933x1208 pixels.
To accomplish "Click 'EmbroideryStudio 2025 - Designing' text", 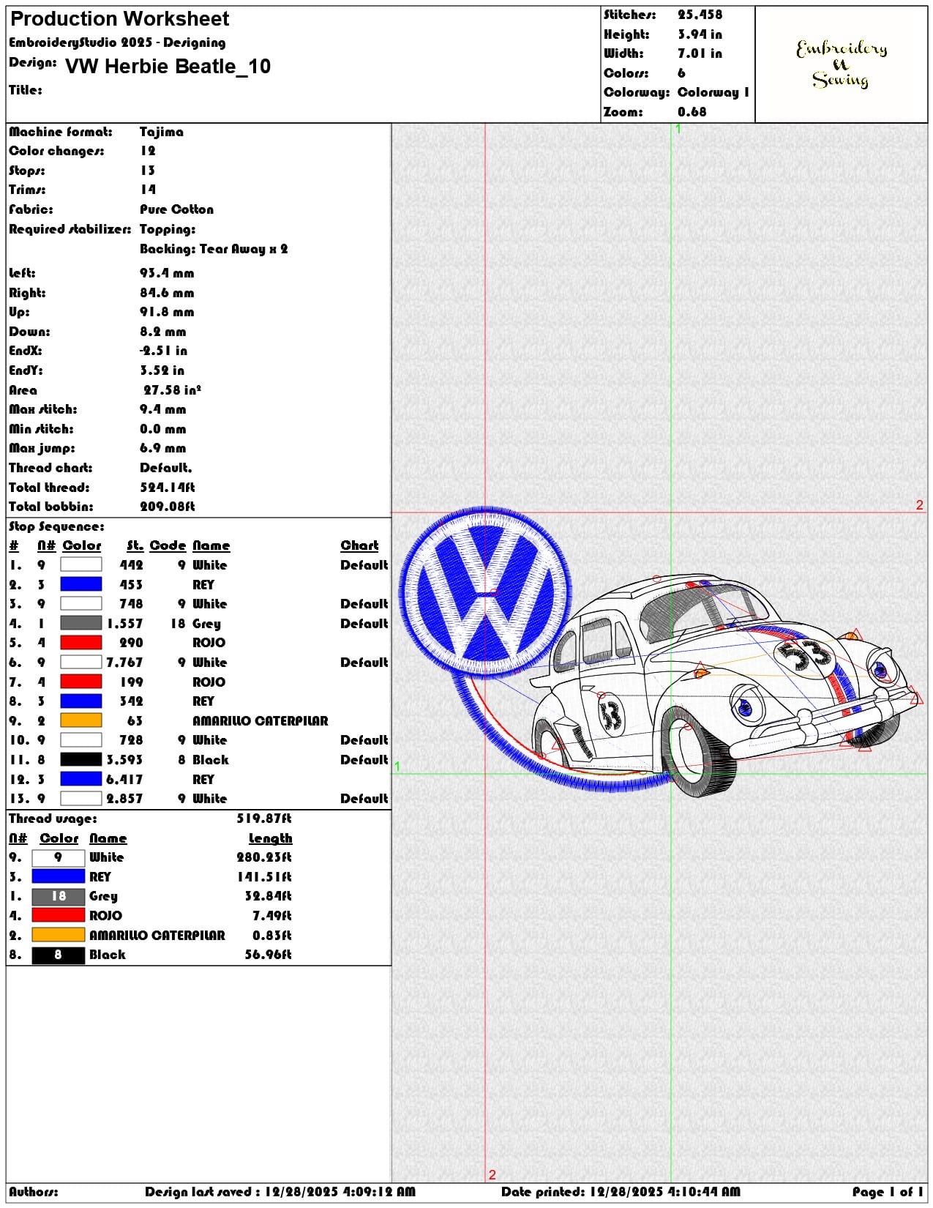I will [117, 42].
